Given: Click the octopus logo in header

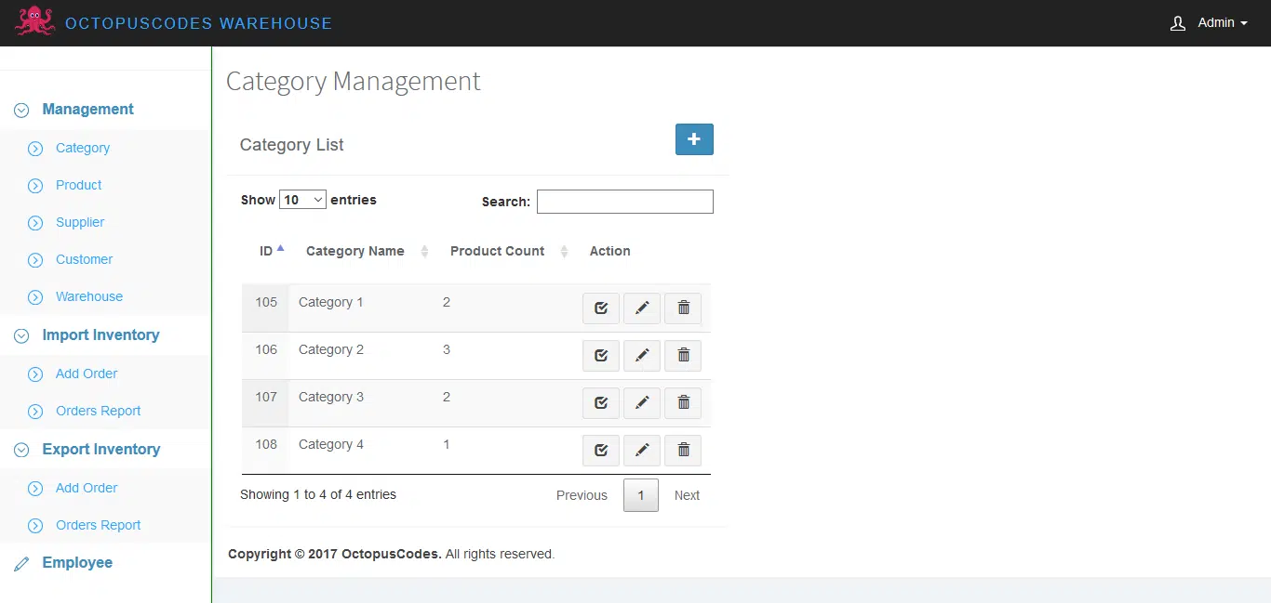Looking at the screenshot, I should point(34,22).
